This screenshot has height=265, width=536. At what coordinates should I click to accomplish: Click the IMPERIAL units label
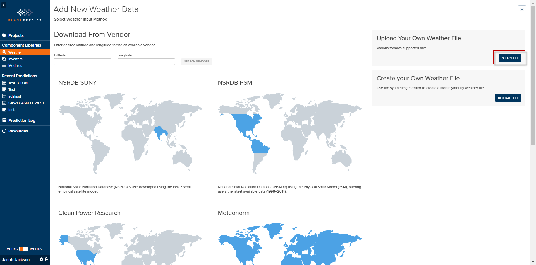coord(37,249)
